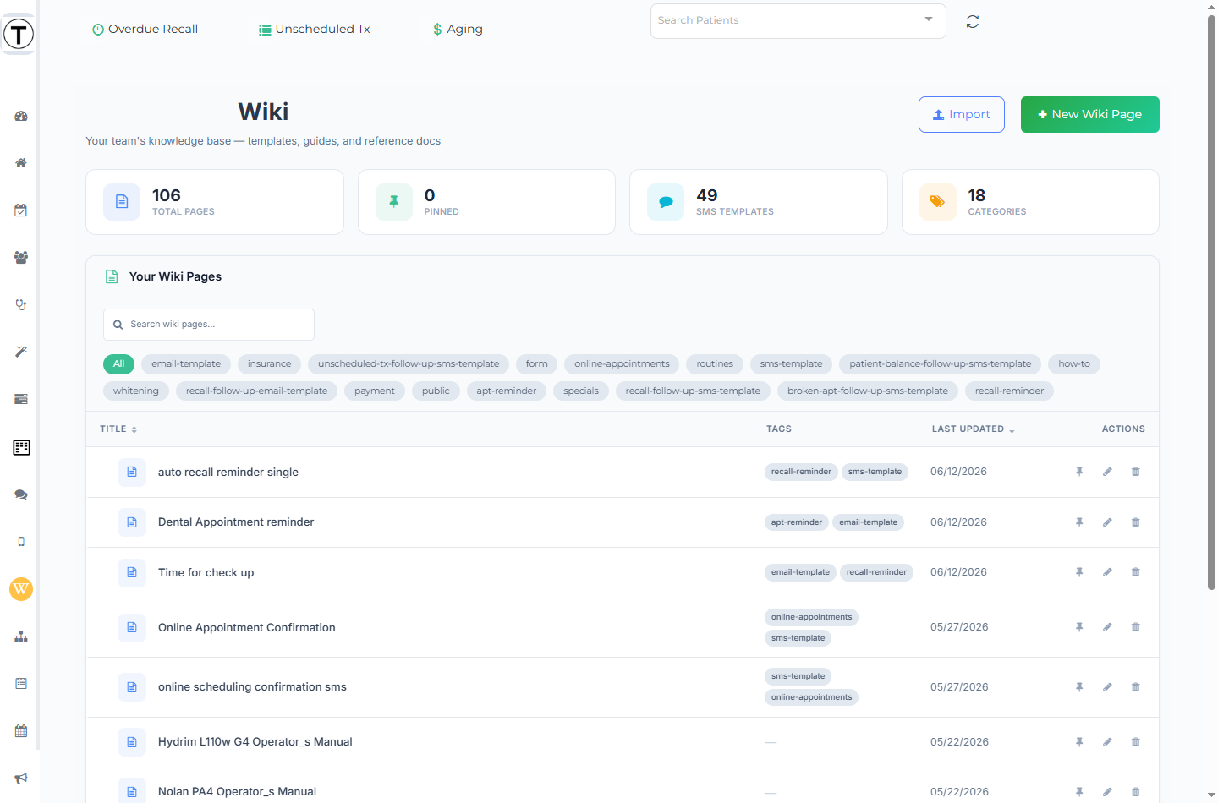Screen dimensions: 1218x803
Task: Click the orange W wiki sidebar icon
Action: pyautogui.click(x=21, y=589)
